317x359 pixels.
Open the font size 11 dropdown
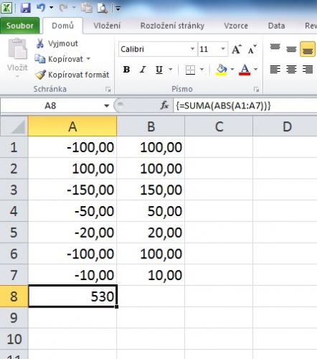[223, 49]
